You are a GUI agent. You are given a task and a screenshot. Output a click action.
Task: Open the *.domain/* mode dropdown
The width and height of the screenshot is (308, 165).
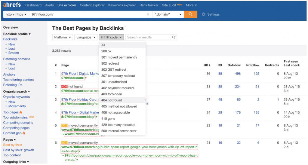(168, 14)
